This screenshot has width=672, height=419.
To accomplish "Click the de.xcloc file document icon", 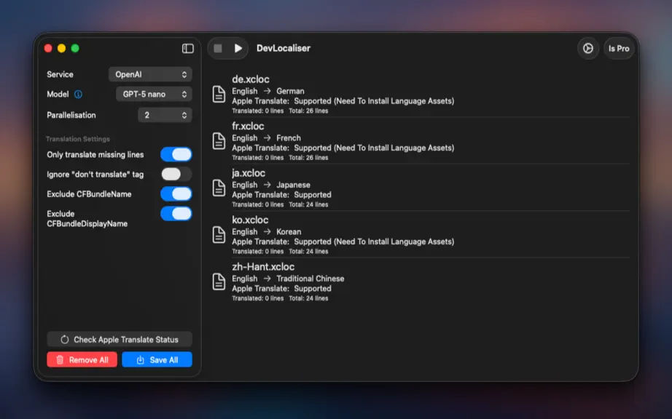I will 219,94.
